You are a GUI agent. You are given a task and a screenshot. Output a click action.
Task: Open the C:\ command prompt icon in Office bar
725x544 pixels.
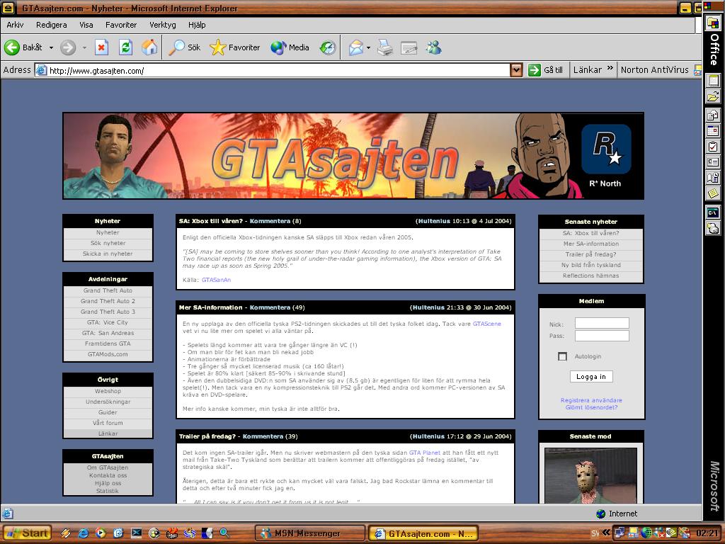(x=713, y=212)
